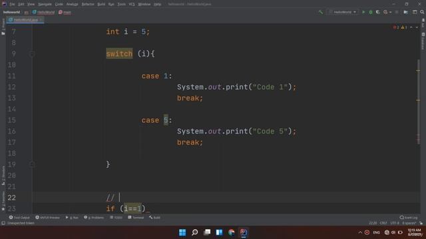Click the editor vertical scrollbar

(419, 102)
